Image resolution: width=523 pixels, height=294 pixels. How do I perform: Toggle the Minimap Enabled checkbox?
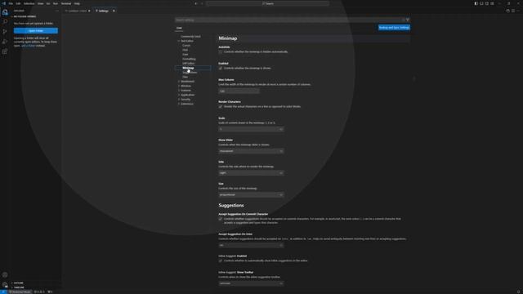pyautogui.click(x=221, y=69)
